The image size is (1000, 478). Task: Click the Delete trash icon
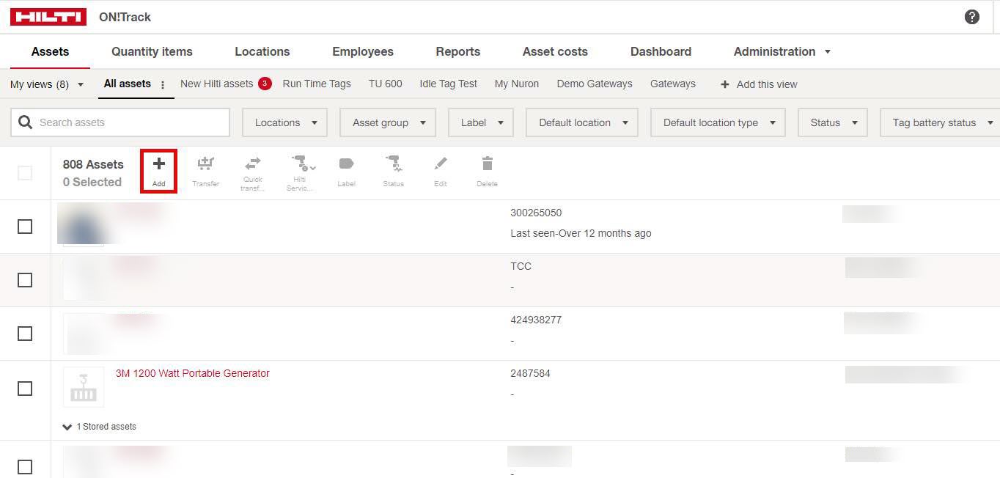coord(488,163)
